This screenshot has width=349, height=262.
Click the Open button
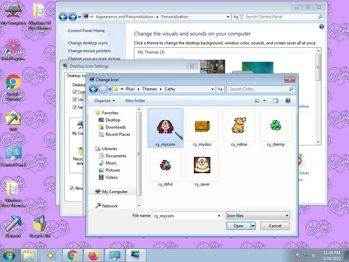238,226
